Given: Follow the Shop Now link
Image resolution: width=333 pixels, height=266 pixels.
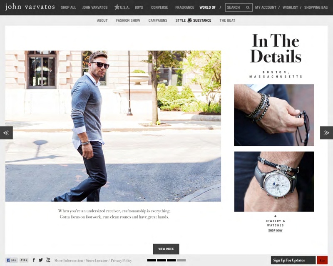Looking at the screenshot, I should coord(275,231).
